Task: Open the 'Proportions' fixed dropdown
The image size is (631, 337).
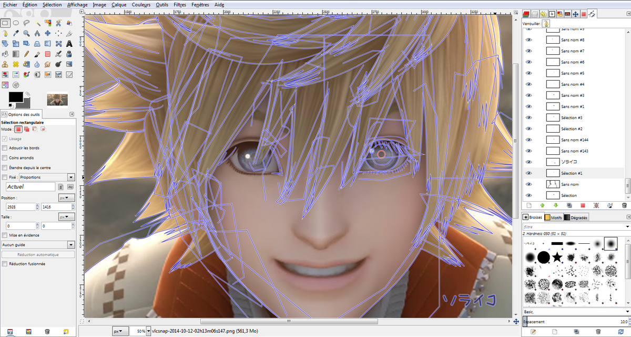Action: coord(47,177)
